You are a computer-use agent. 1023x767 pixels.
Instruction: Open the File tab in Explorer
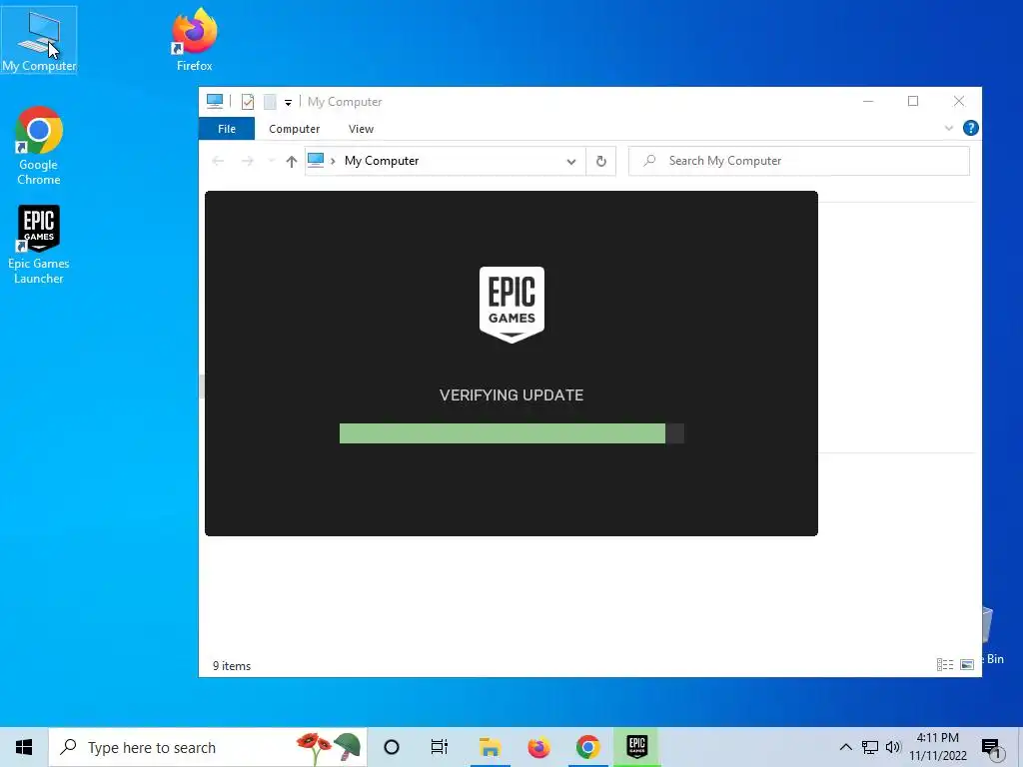click(227, 129)
